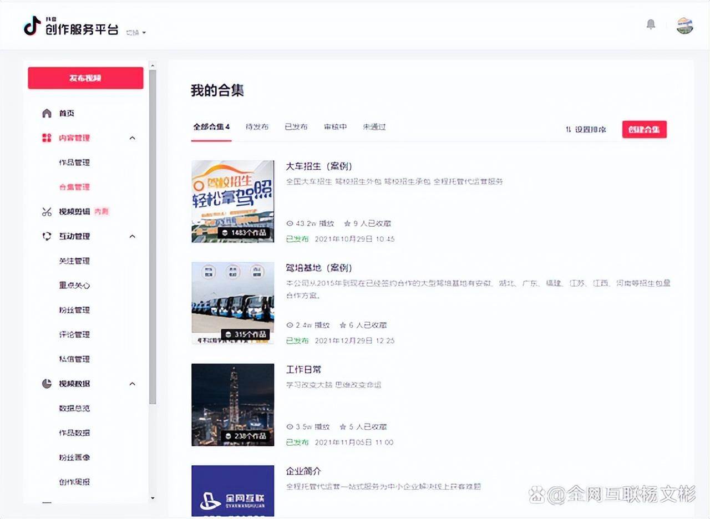This screenshot has width=710, height=519.
Task: Click the Douyin logo icon
Action: pyautogui.click(x=32, y=26)
